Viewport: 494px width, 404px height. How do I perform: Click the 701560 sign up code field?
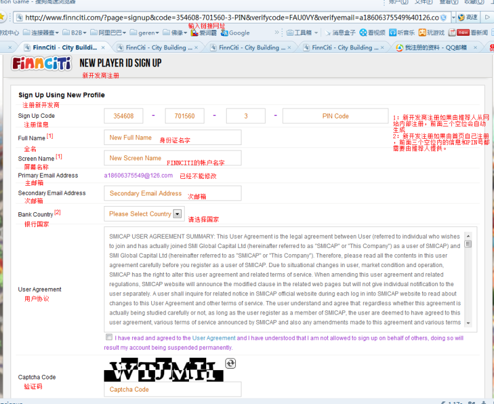(185, 116)
